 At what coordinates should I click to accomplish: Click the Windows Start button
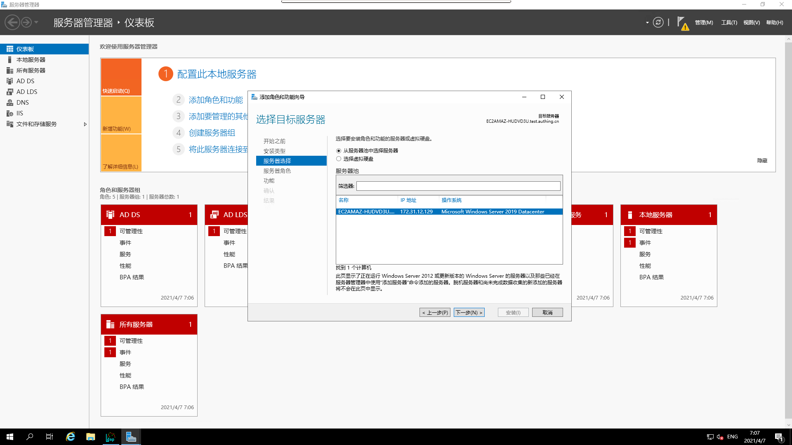[10, 437]
